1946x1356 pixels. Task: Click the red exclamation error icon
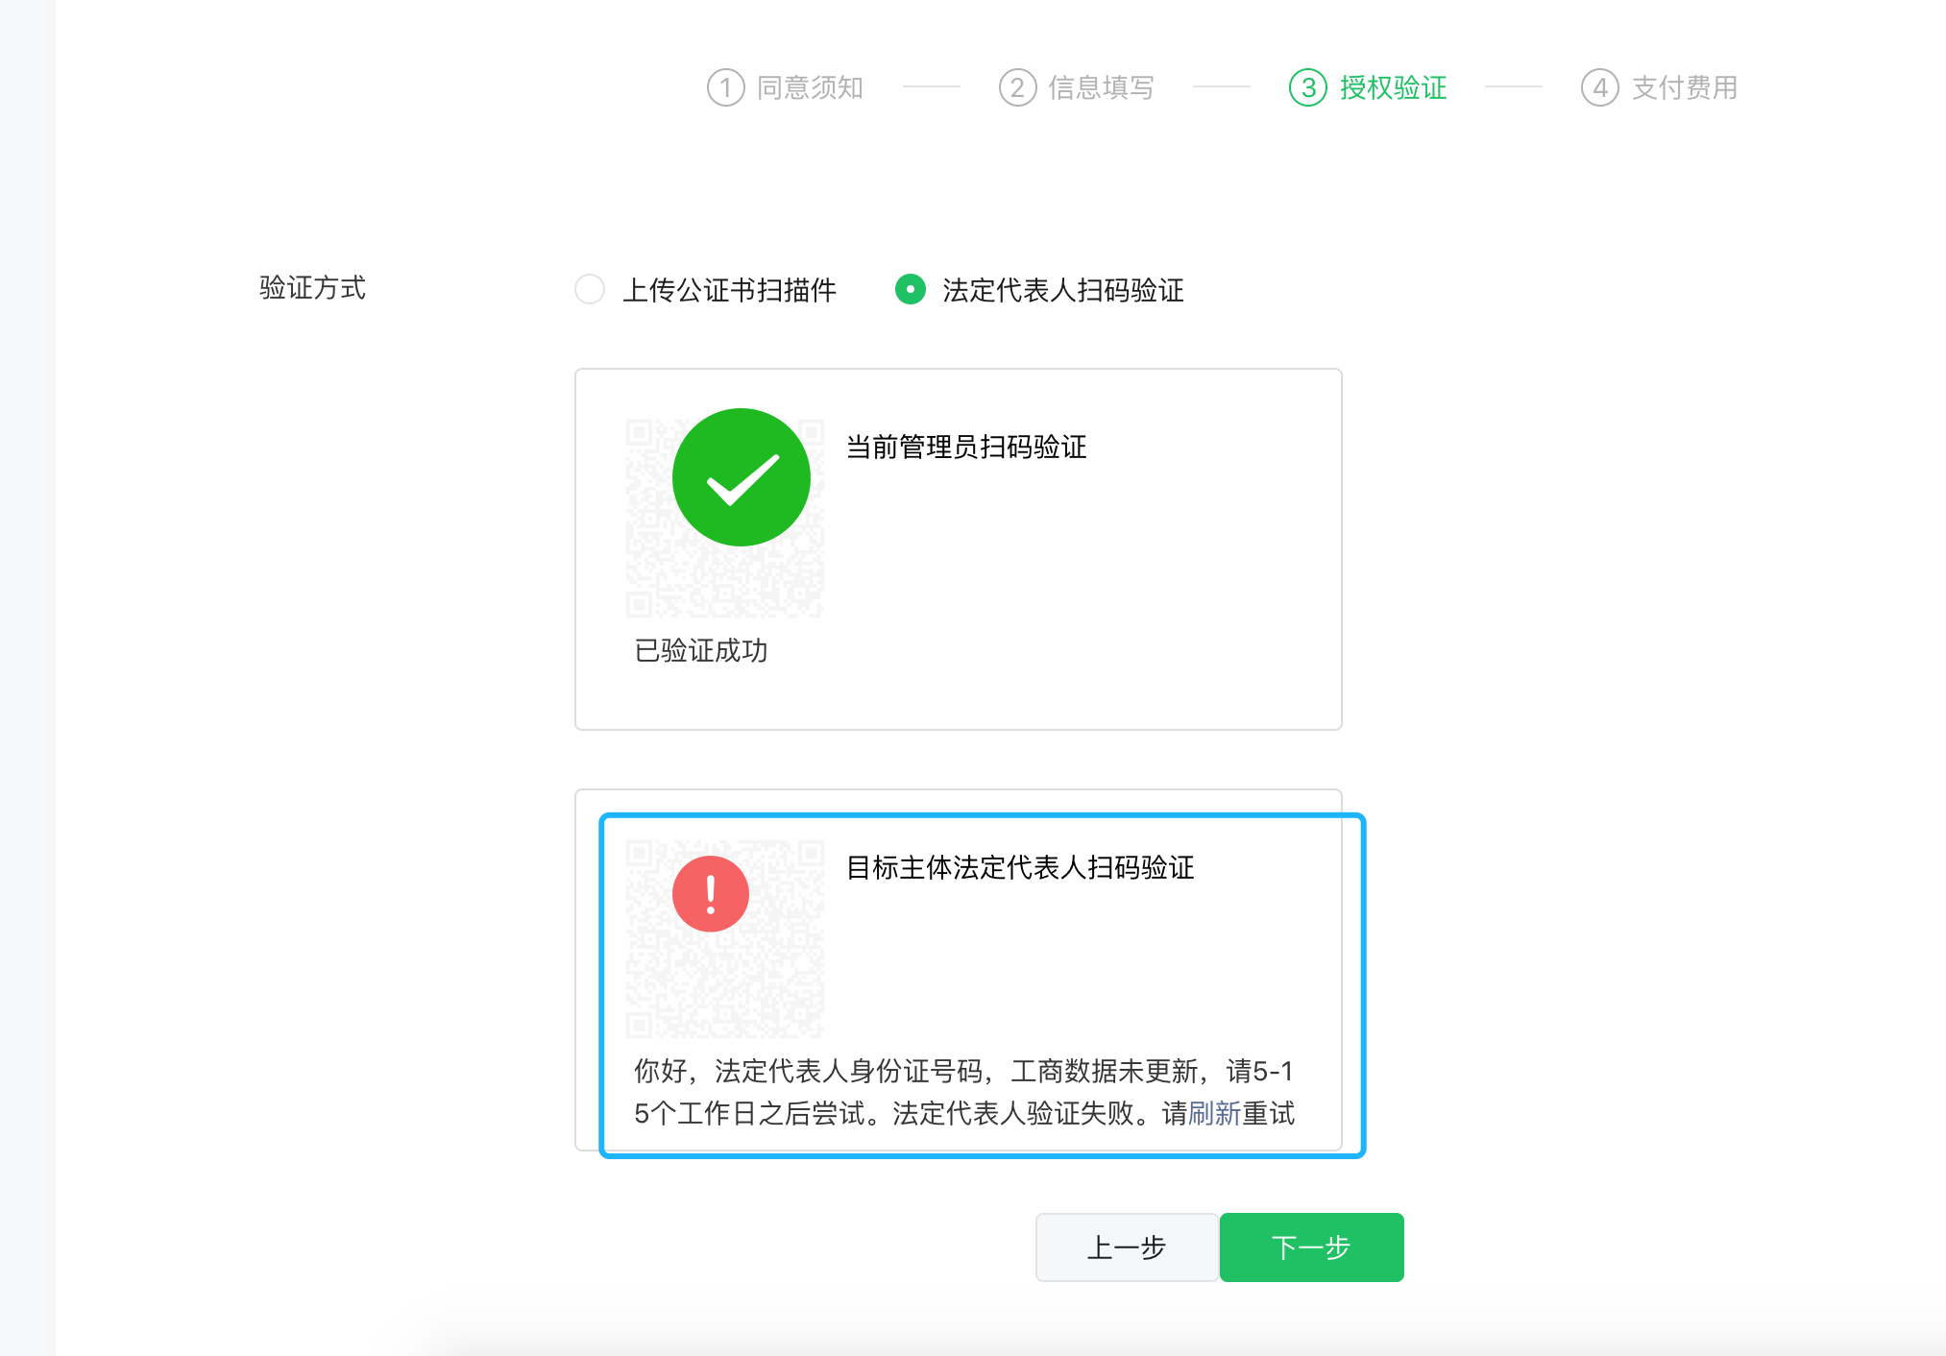(710, 894)
